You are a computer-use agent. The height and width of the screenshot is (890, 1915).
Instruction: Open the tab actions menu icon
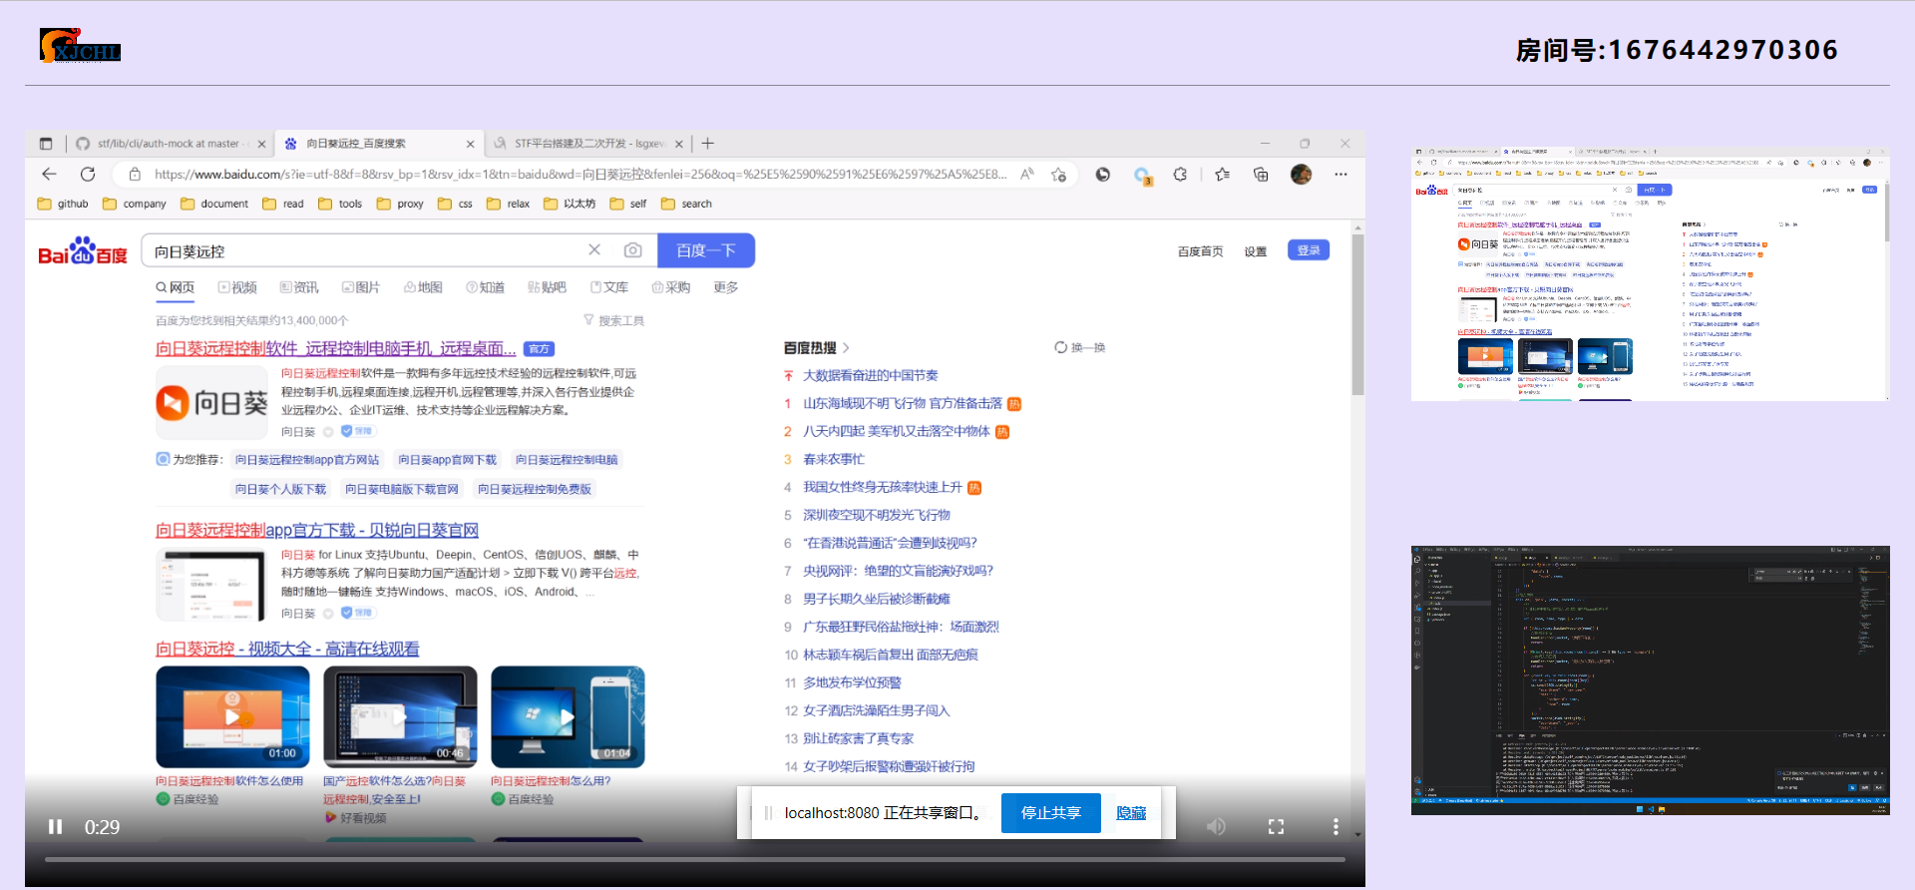pyautogui.click(x=46, y=144)
